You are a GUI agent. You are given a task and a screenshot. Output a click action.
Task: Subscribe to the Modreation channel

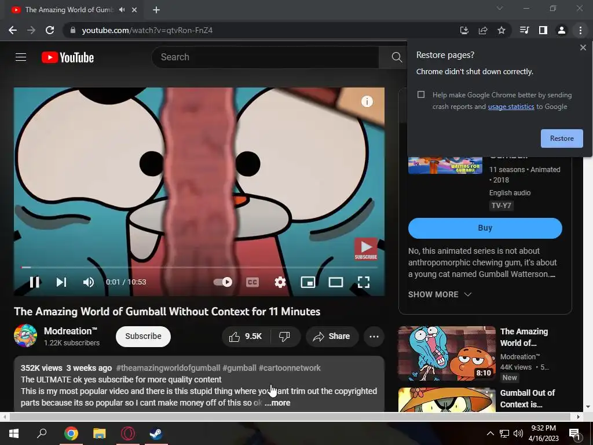pos(144,337)
